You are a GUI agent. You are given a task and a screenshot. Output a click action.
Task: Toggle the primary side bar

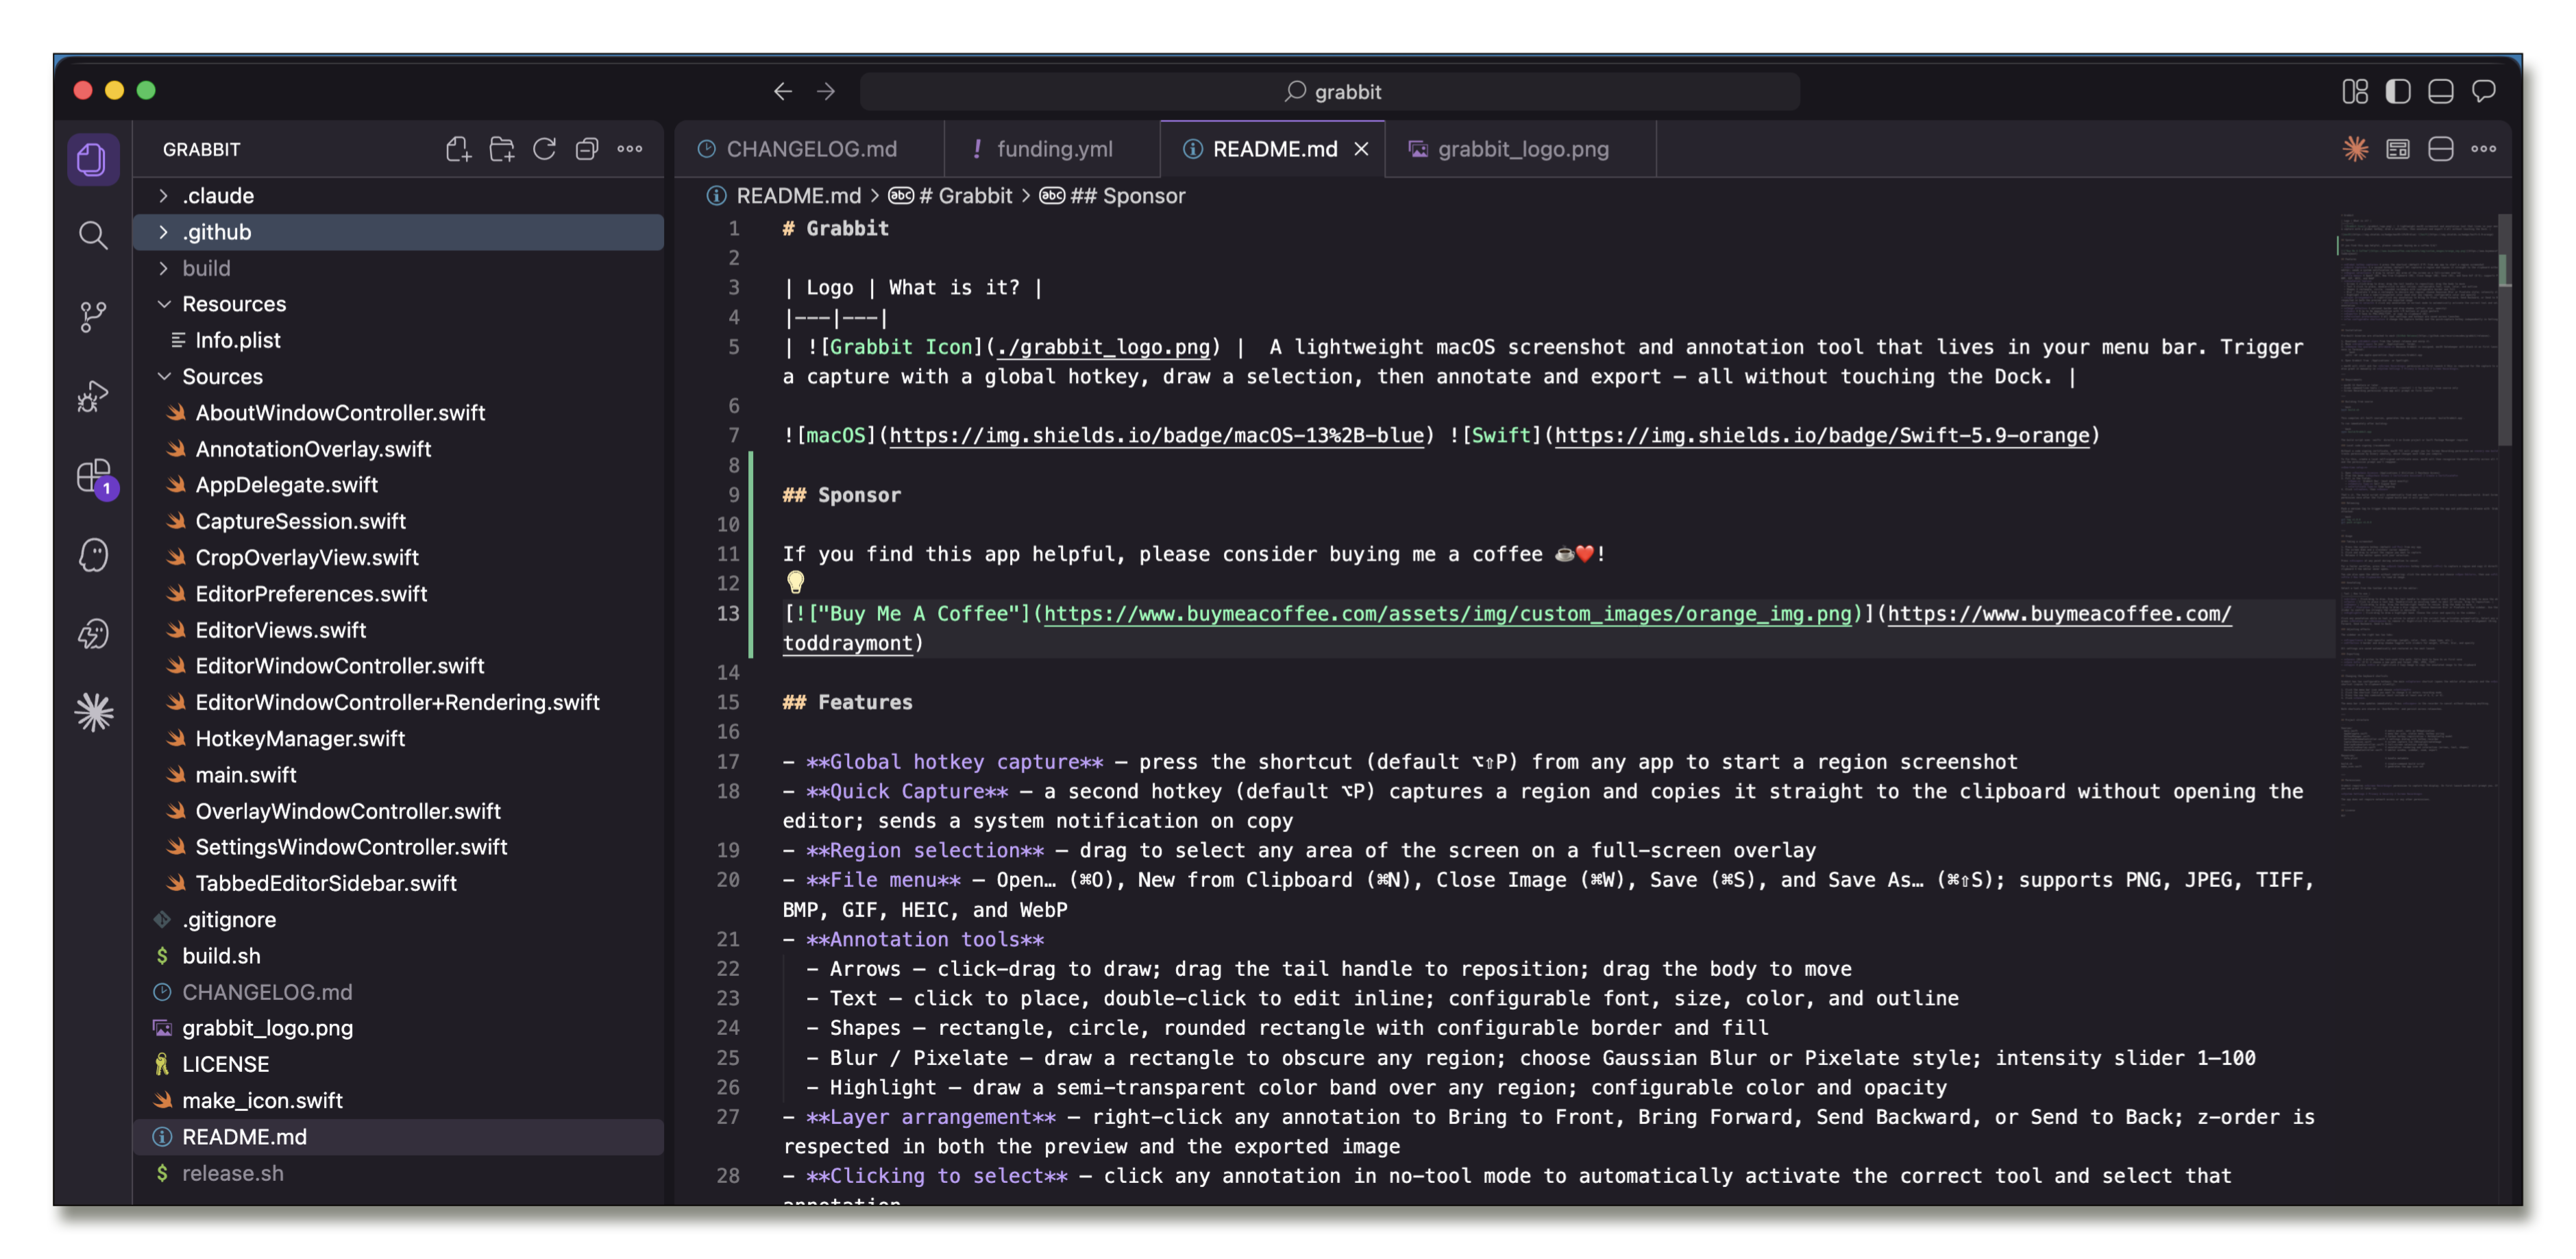click(x=2398, y=91)
